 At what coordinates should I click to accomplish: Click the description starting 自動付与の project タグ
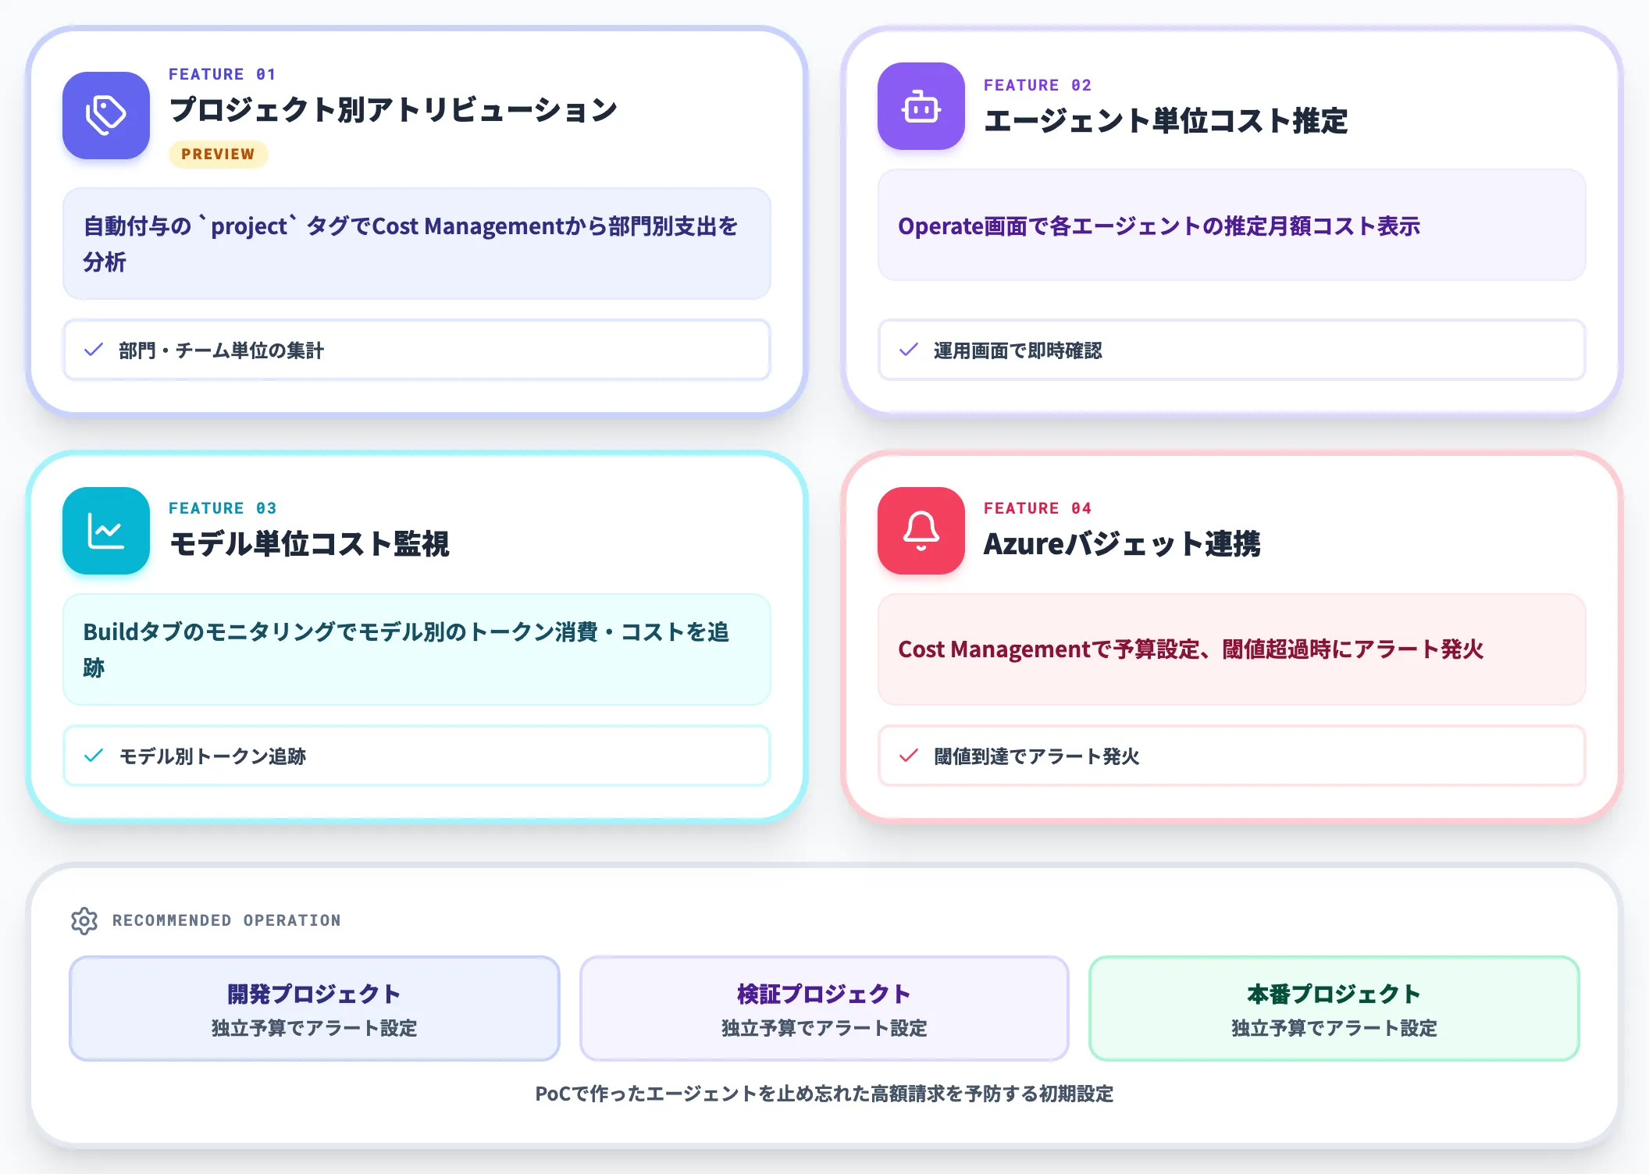[x=417, y=244]
